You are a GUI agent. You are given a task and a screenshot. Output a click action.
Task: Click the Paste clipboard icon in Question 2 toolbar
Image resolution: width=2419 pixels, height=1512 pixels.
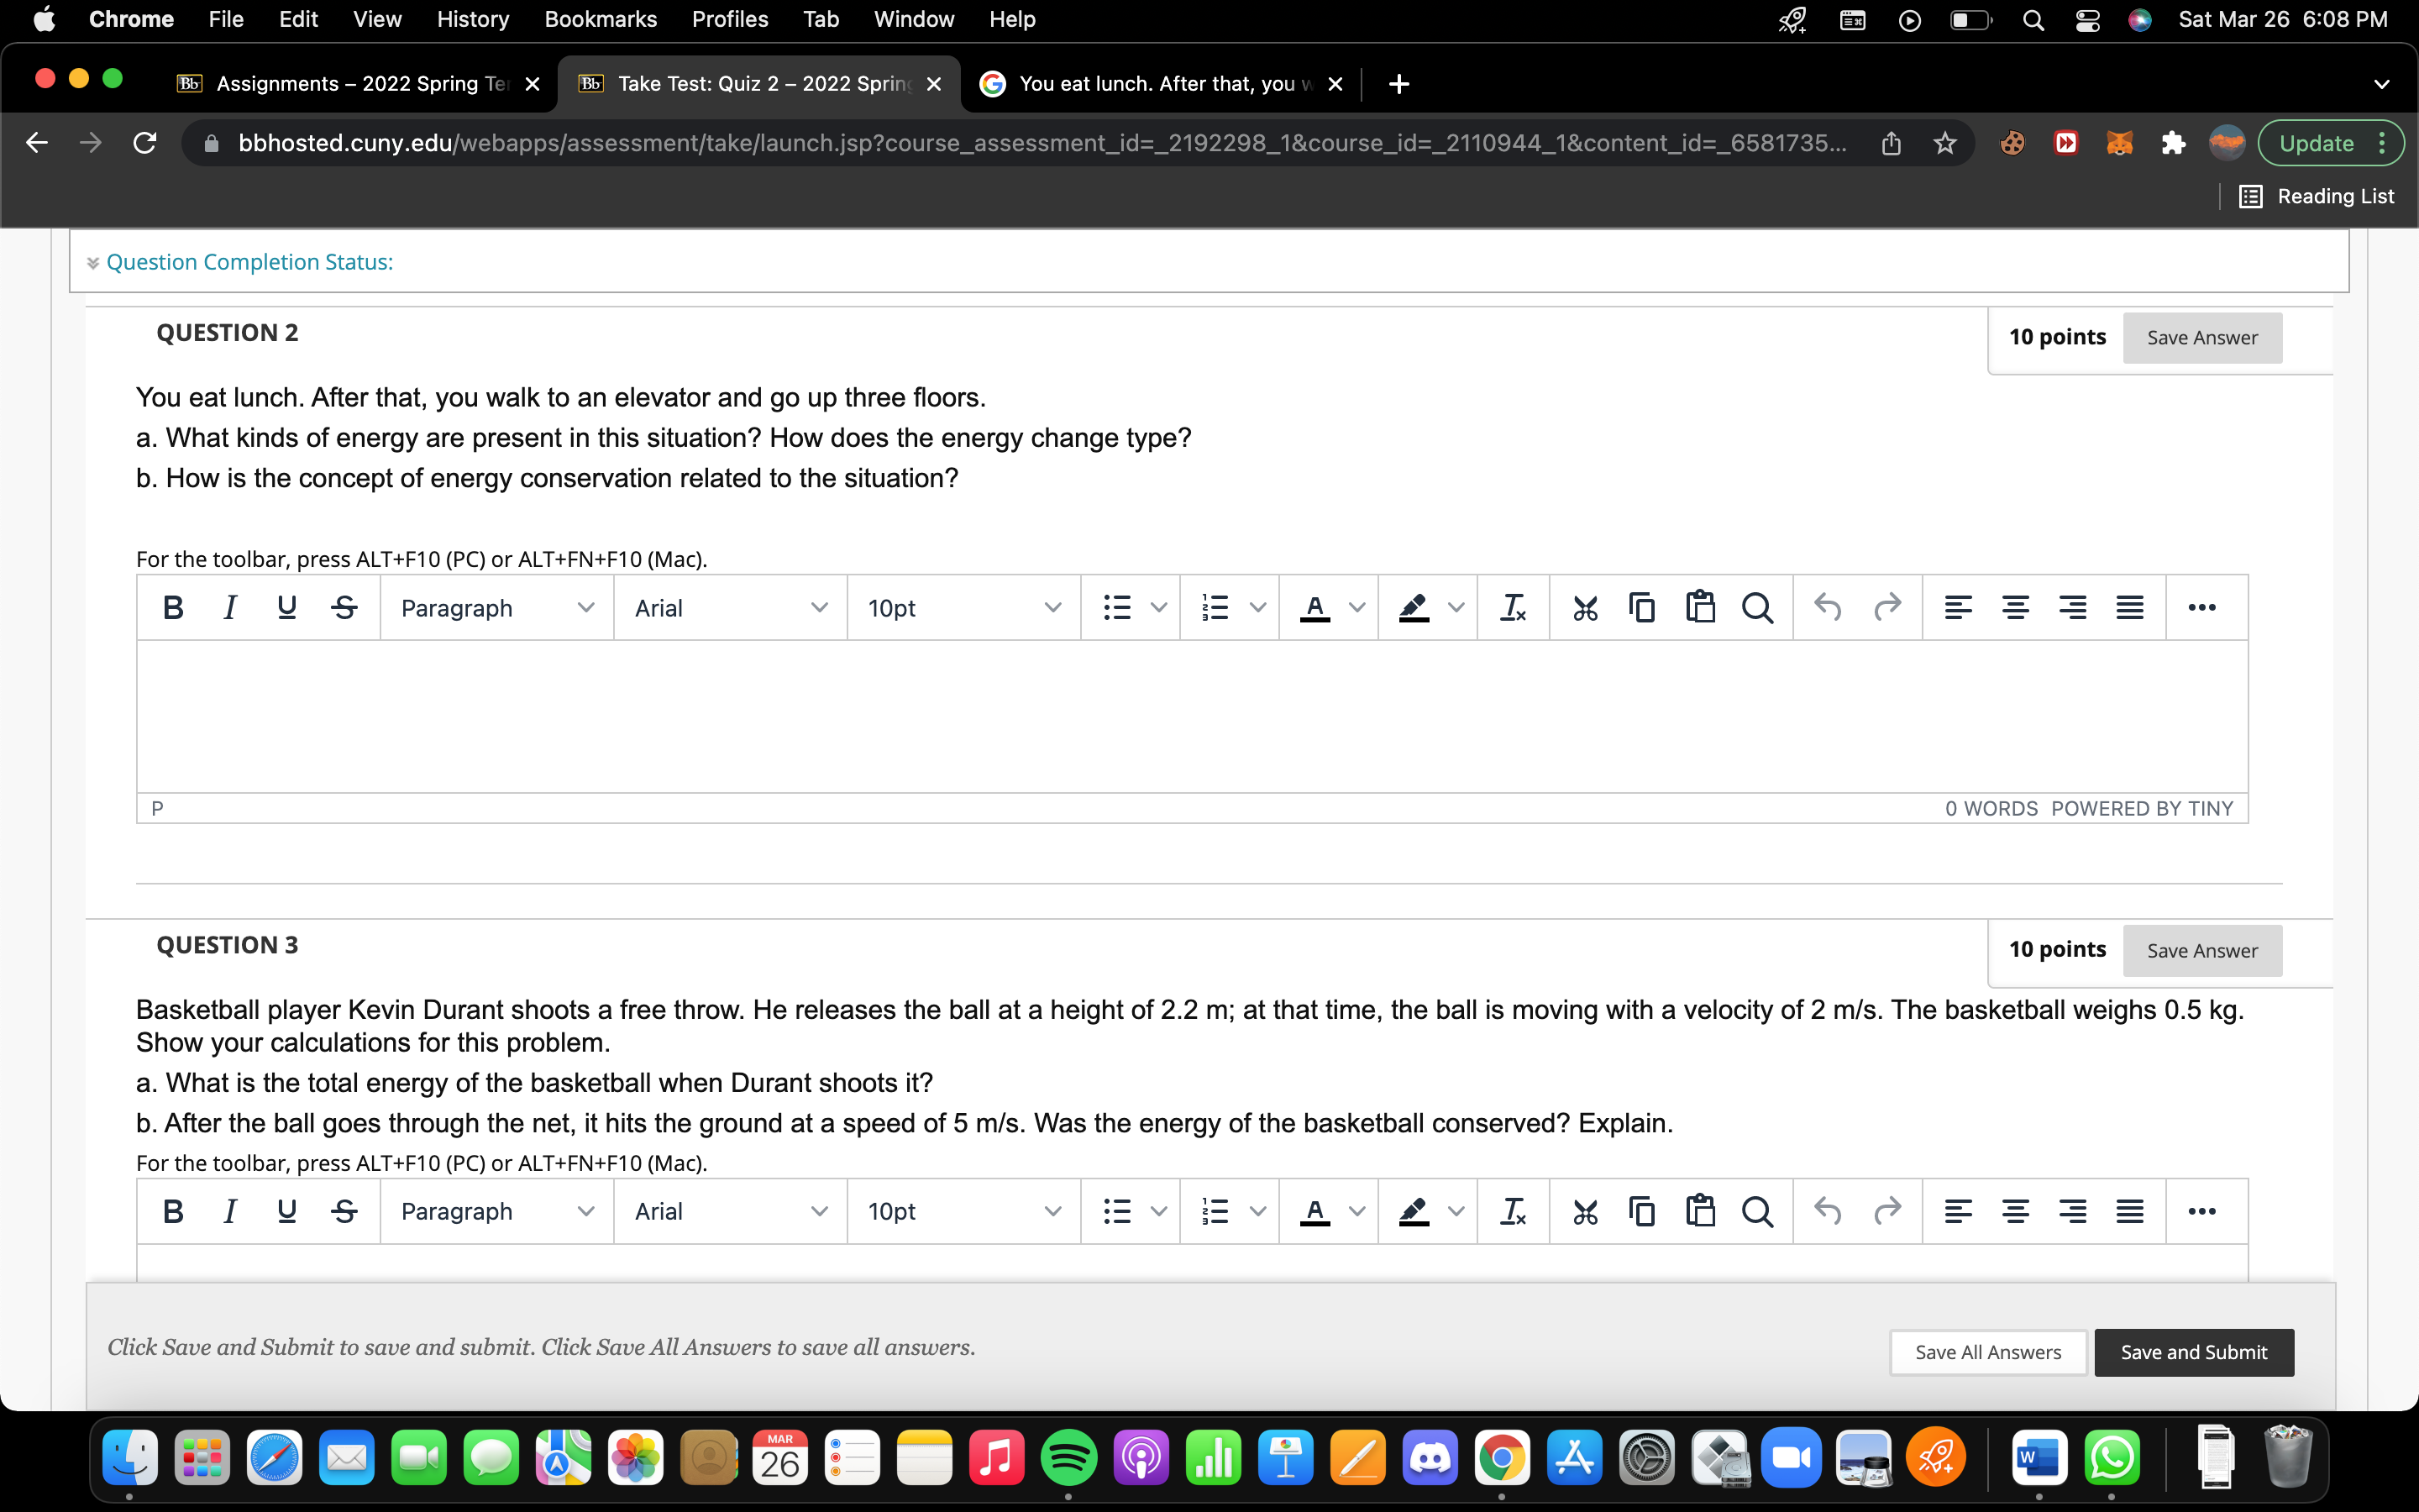pyautogui.click(x=1700, y=607)
